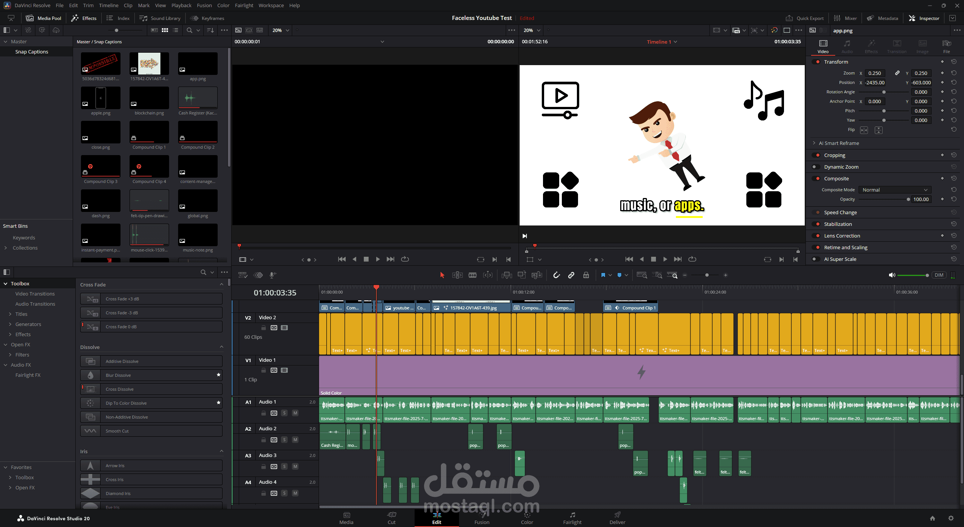Disable the Cropping section toggle
This screenshot has height=527, width=964.
816,155
